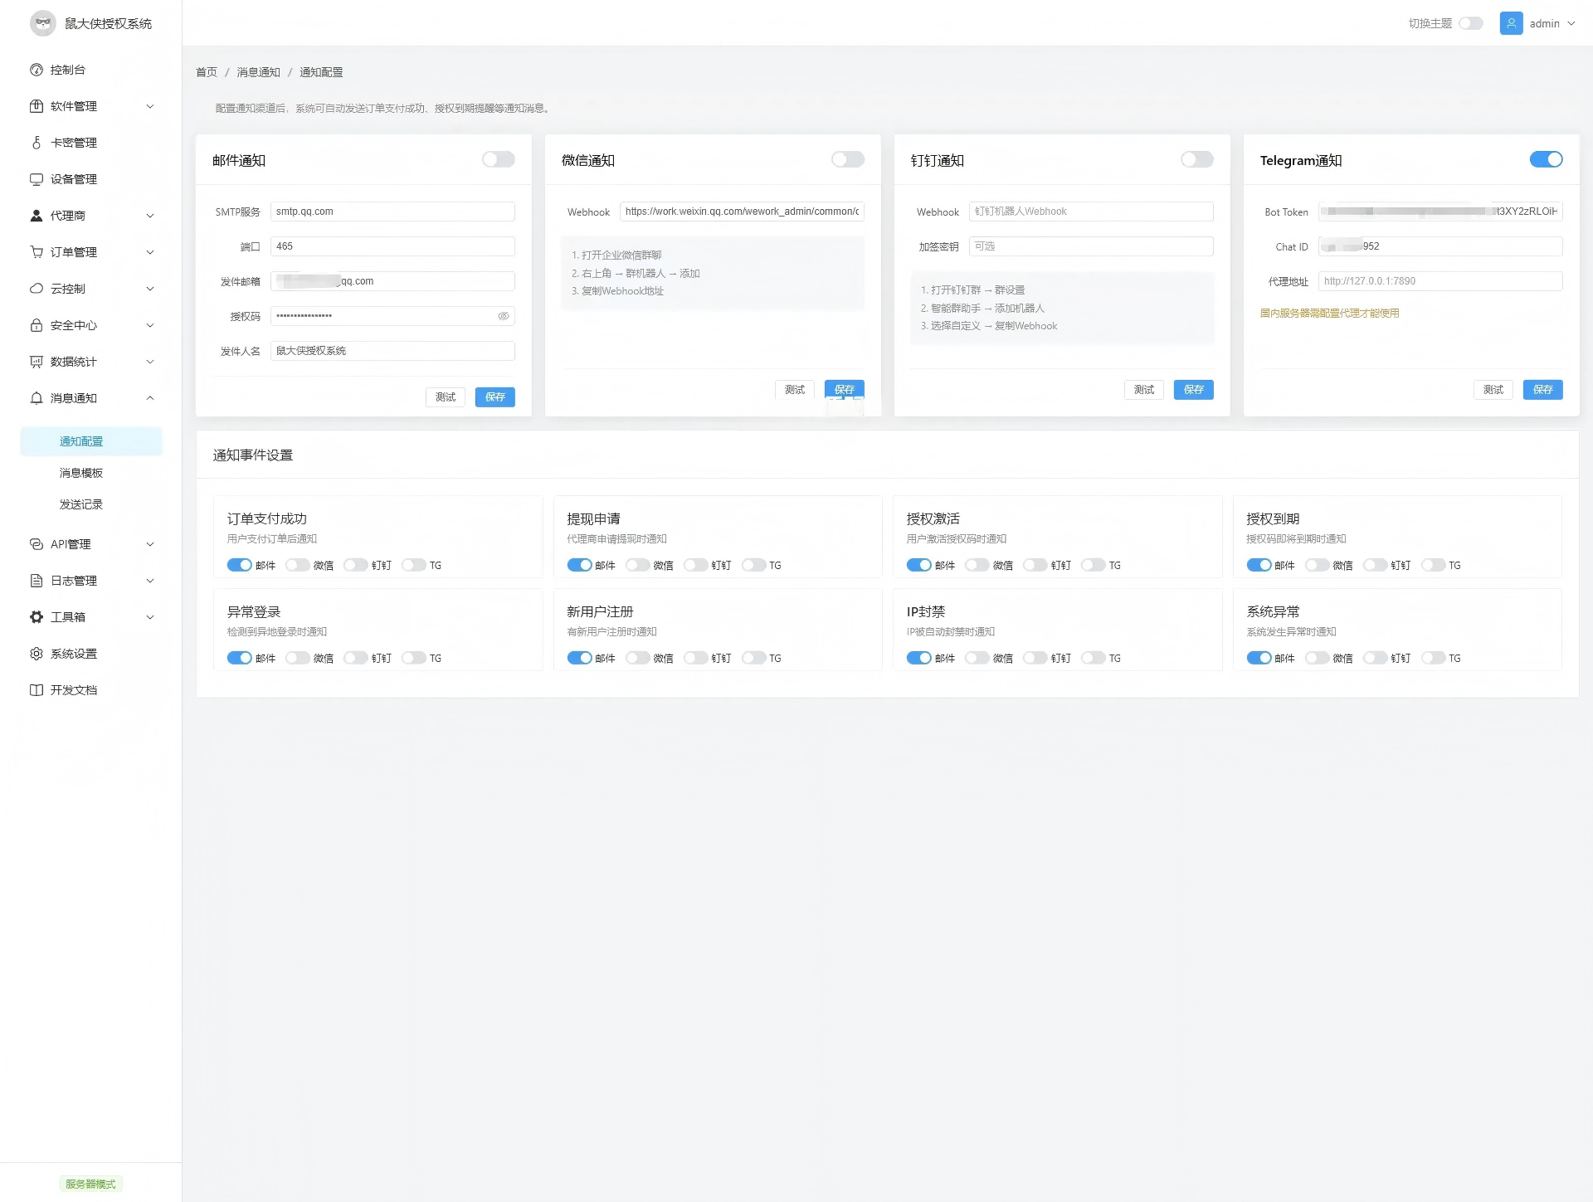Expand the 安全中心 submenu arrow

[x=150, y=325]
